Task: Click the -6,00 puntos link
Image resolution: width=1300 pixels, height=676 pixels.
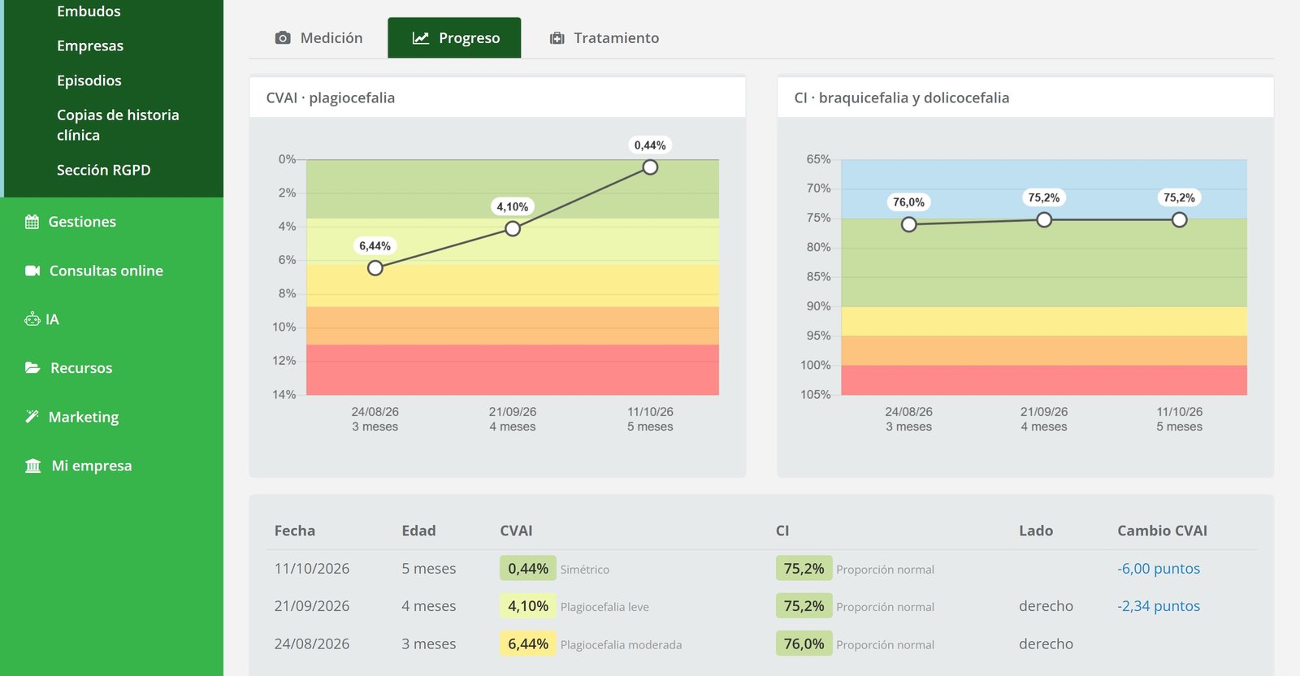Action: [1159, 569]
